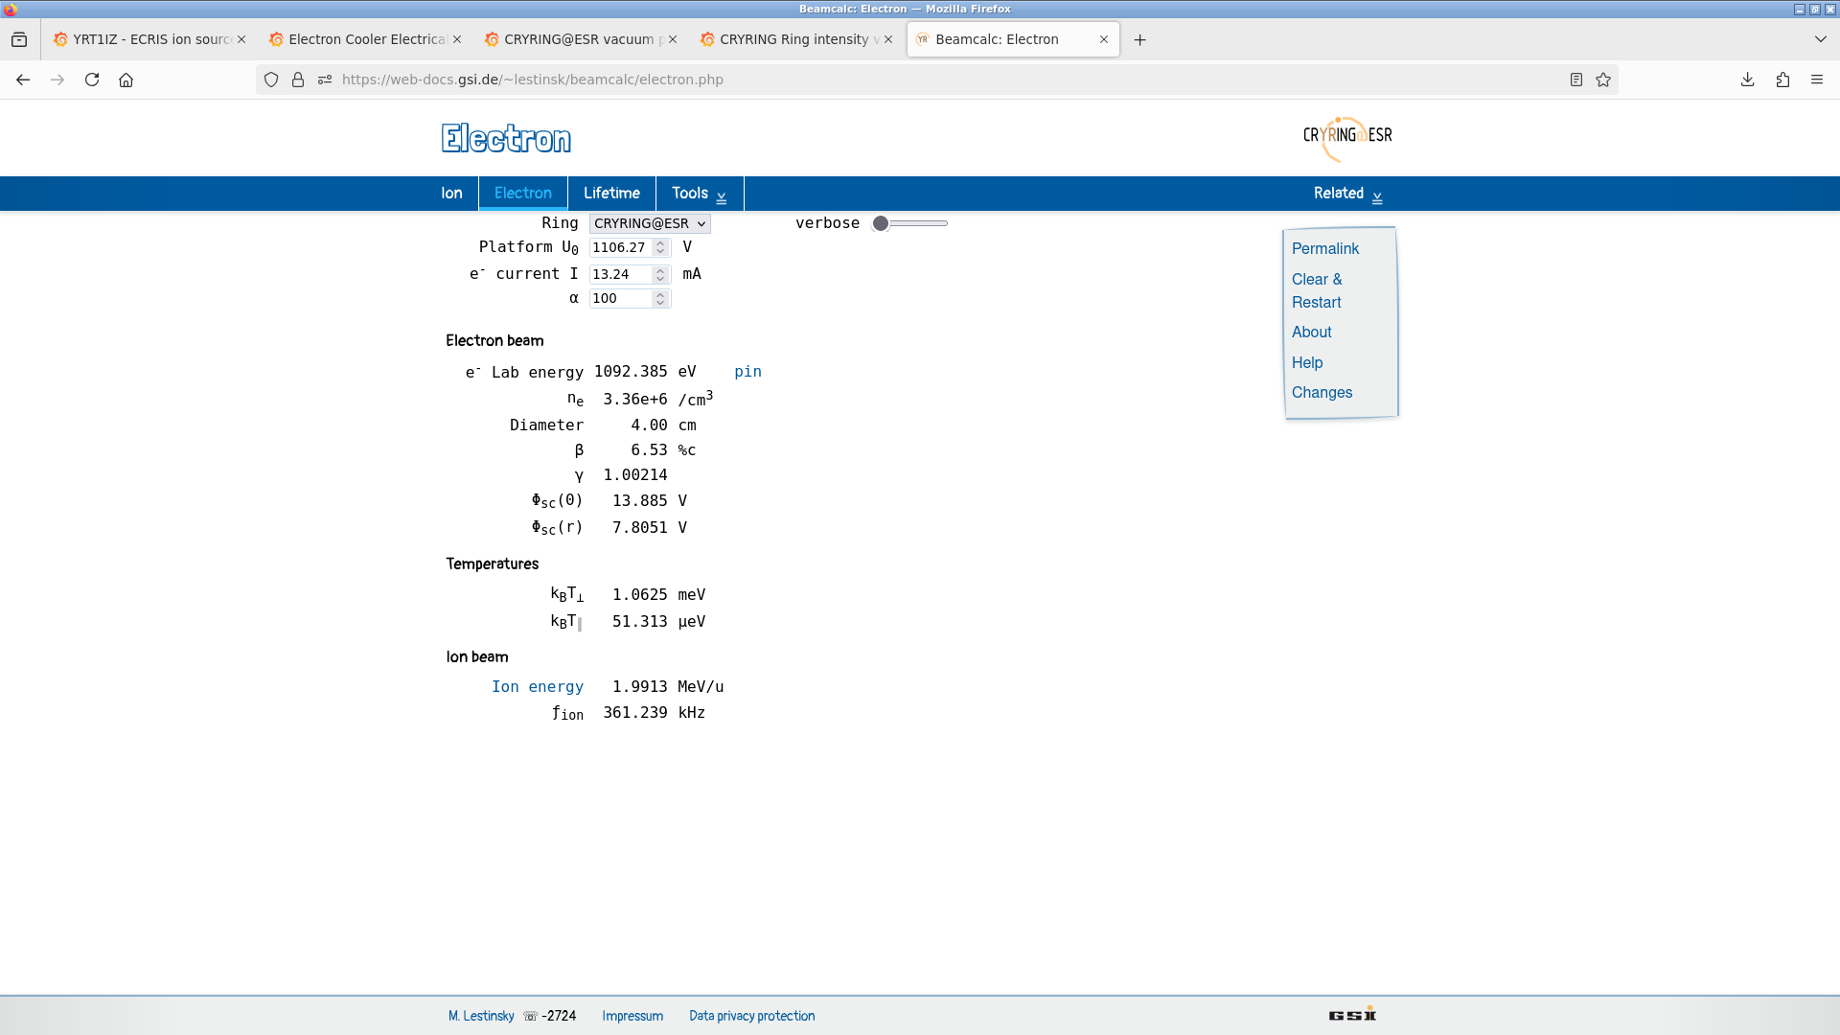Decrement the e- current I stepper

(660, 278)
